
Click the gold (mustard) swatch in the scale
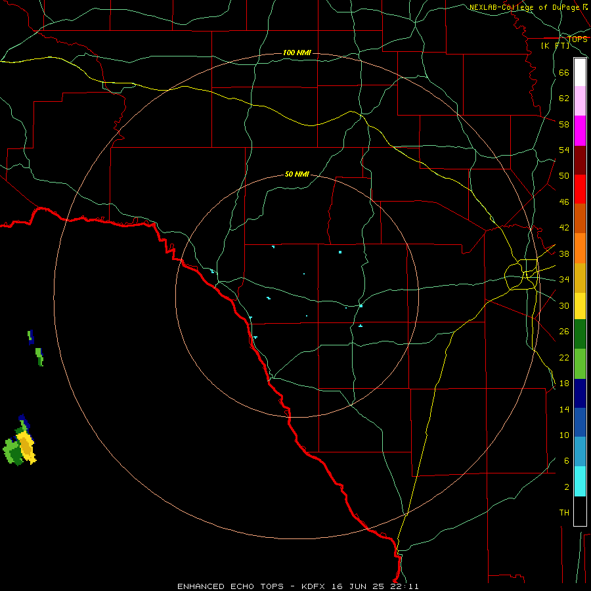coord(580,278)
